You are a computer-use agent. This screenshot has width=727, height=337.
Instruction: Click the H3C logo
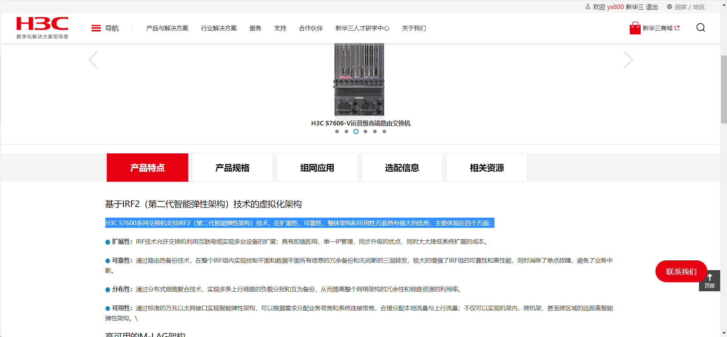click(42, 24)
